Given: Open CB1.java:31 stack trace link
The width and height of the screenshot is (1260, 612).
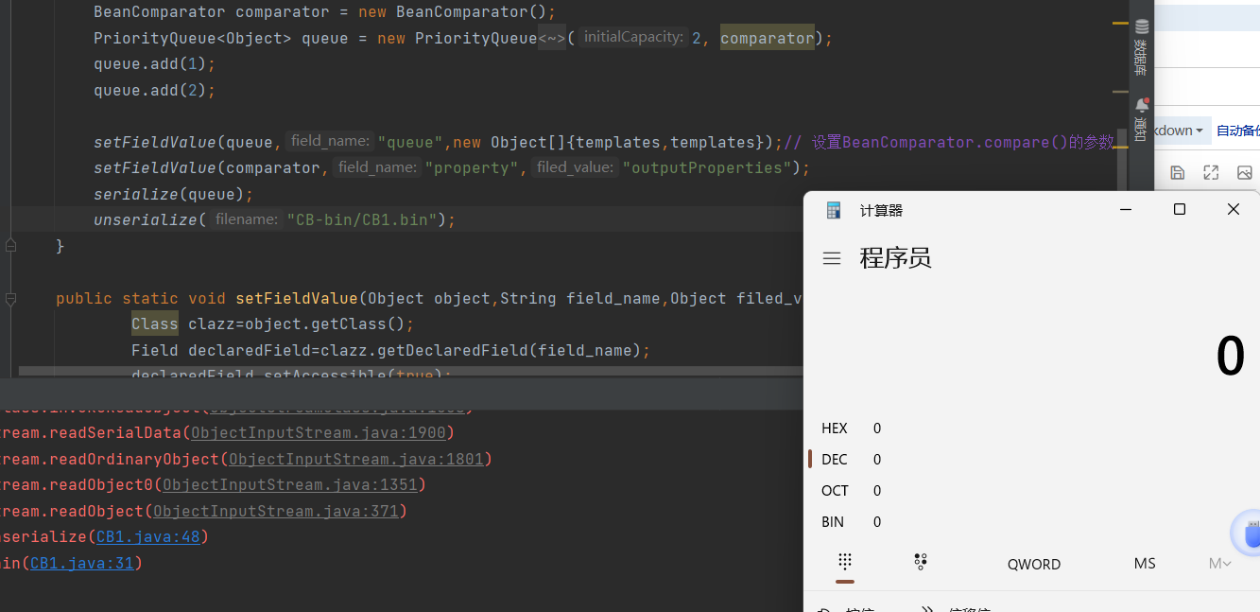Looking at the screenshot, I should 83,562.
